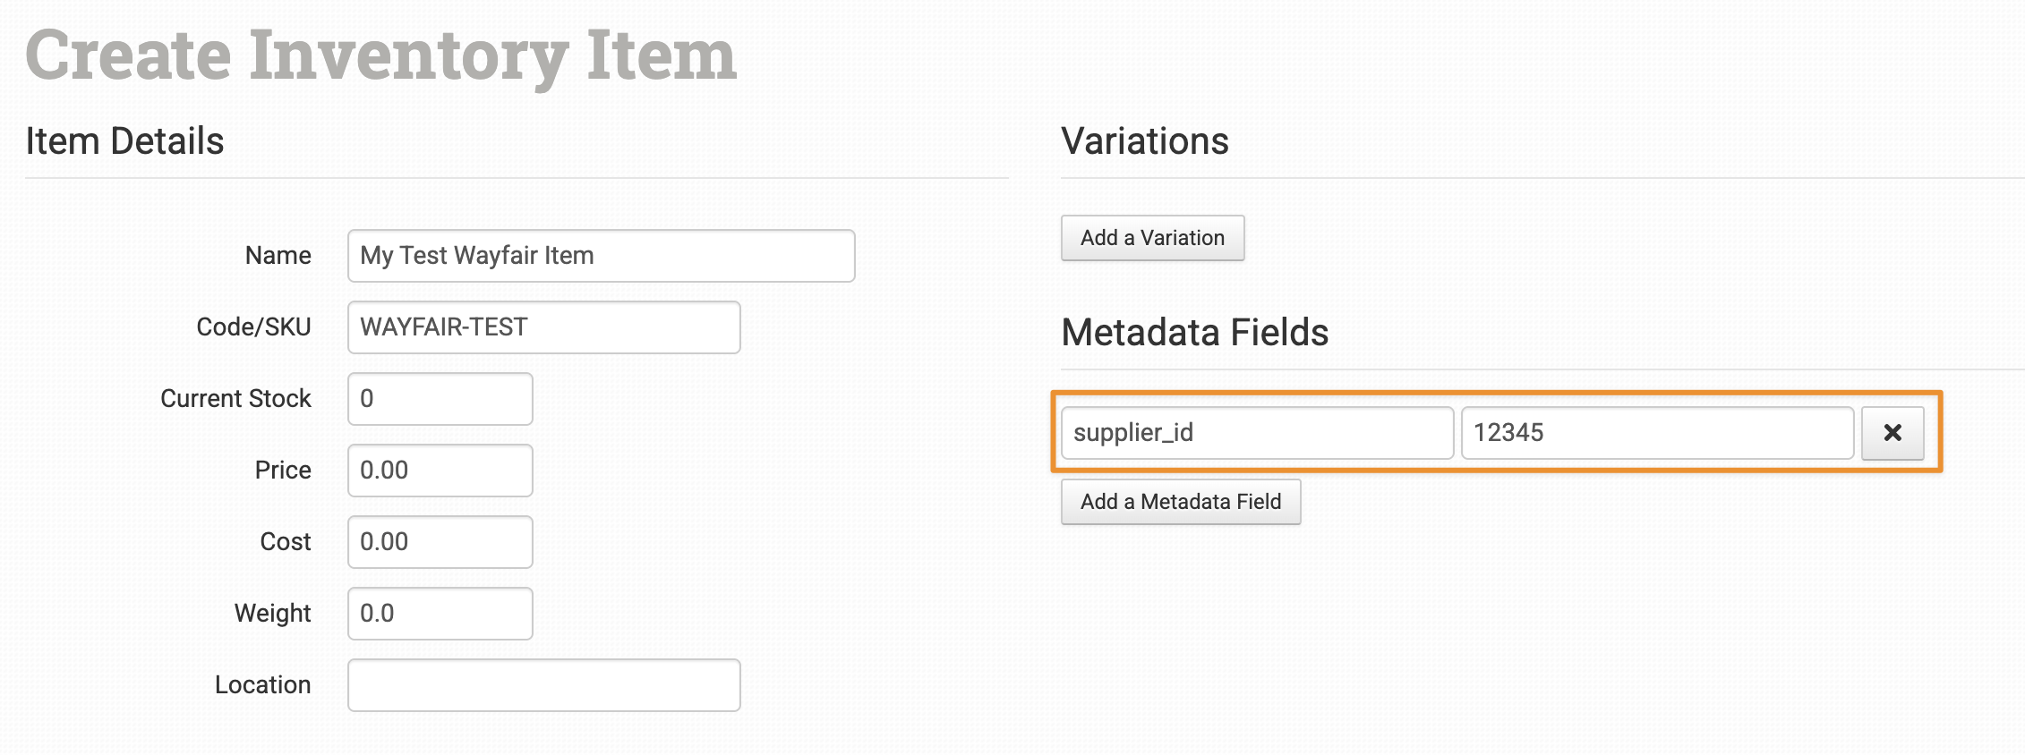Click the Metadata Fields section heading
The height and width of the screenshot is (755, 2025).
pos(1194,333)
